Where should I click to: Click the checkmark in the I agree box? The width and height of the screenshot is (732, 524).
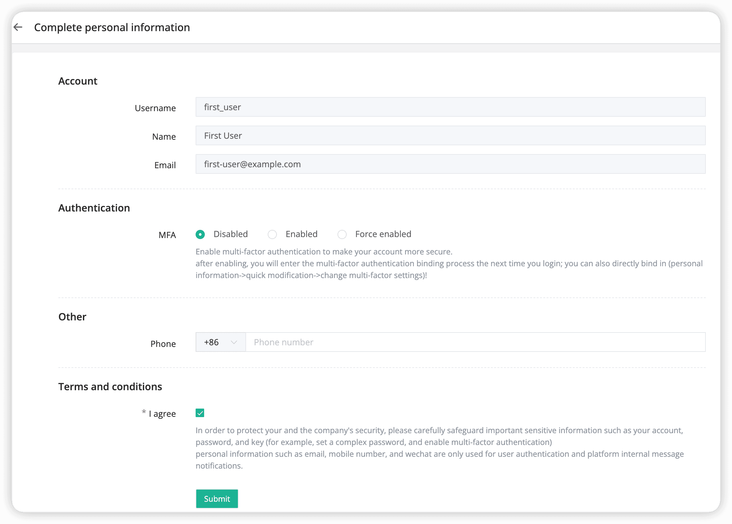[x=200, y=413]
